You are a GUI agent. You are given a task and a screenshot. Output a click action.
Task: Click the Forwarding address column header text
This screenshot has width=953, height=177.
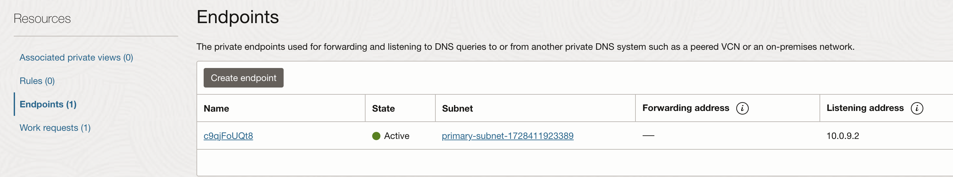pos(685,108)
